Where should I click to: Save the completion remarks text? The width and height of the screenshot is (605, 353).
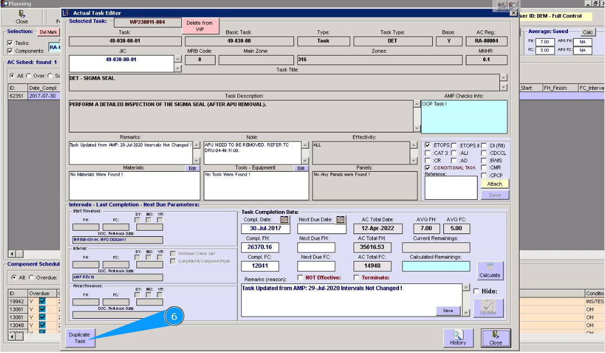(448, 310)
